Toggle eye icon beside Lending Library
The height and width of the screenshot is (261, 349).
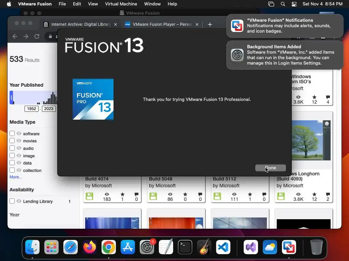tap(19, 201)
